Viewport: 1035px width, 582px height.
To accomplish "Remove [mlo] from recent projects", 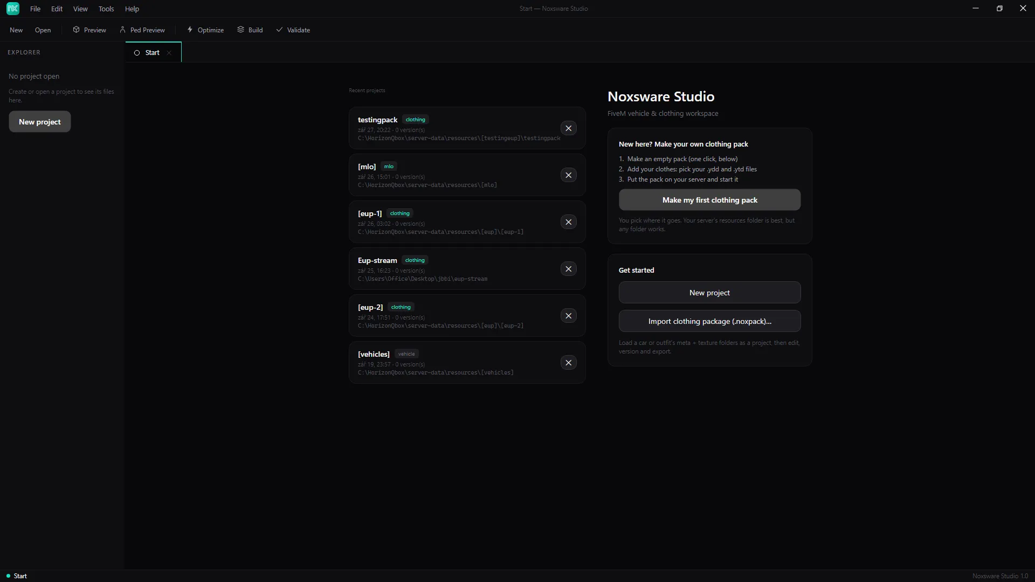I will pyautogui.click(x=568, y=175).
